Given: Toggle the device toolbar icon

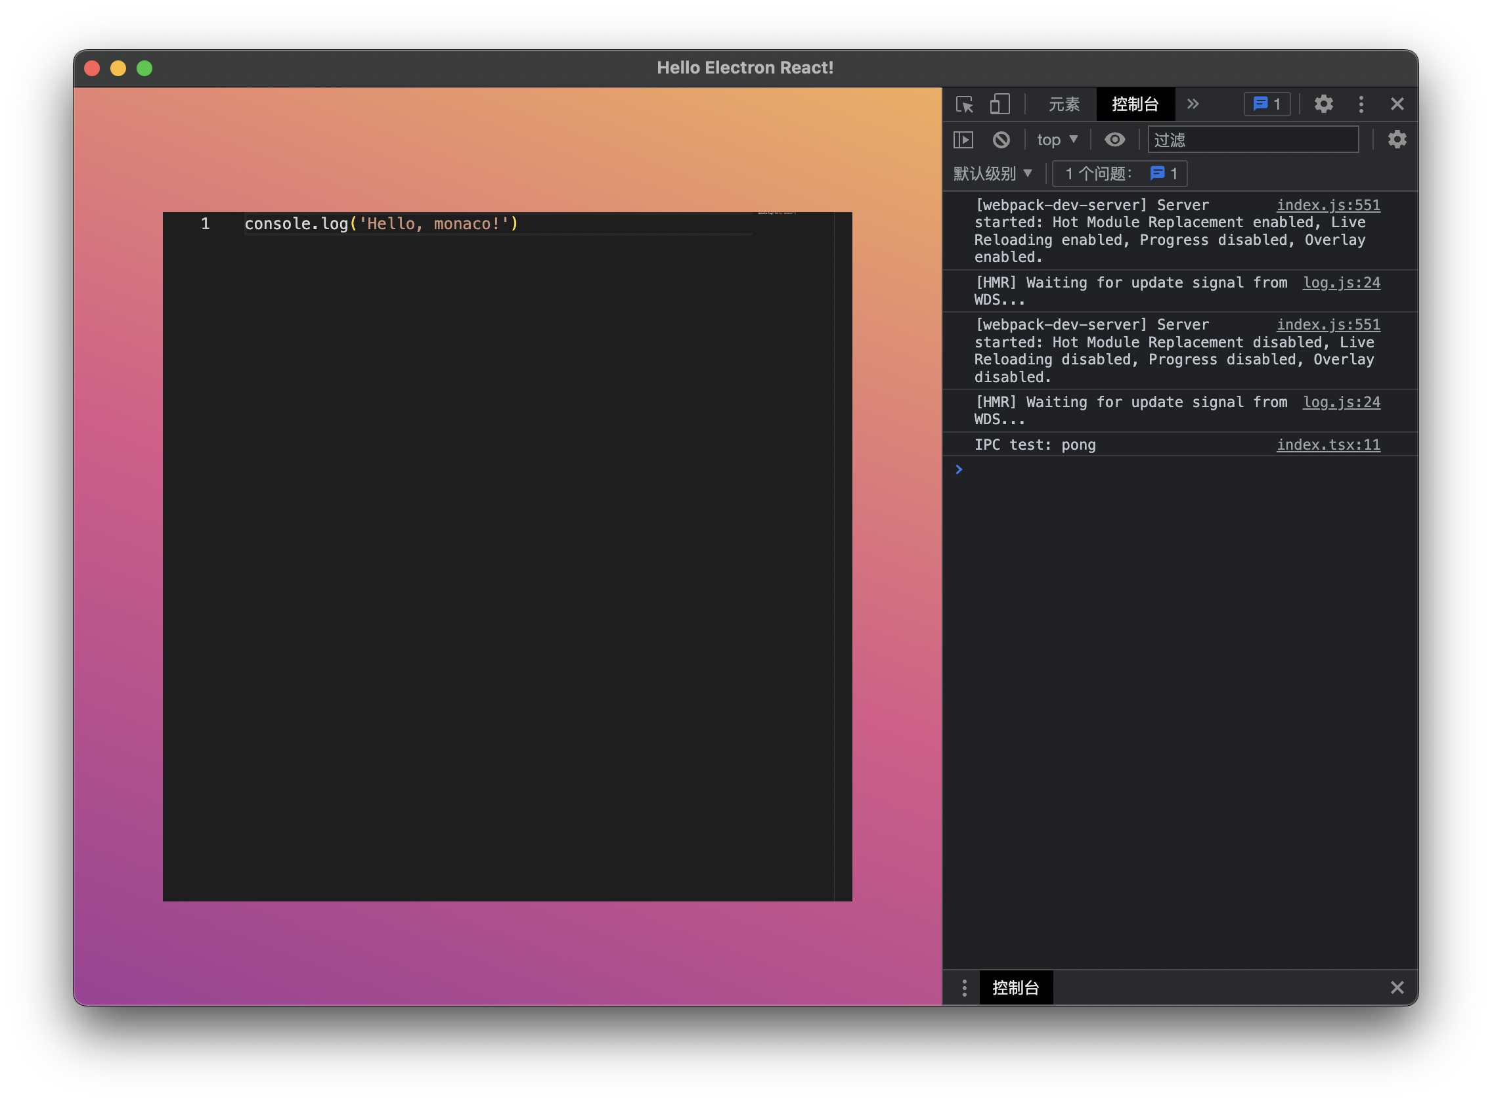Looking at the screenshot, I should (x=999, y=104).
